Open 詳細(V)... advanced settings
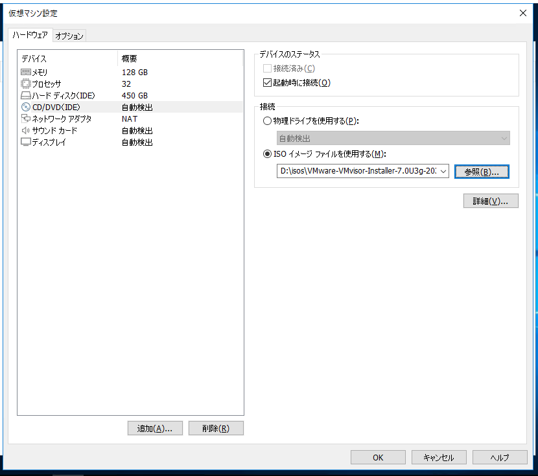538x476 pixels. [491, 201]
